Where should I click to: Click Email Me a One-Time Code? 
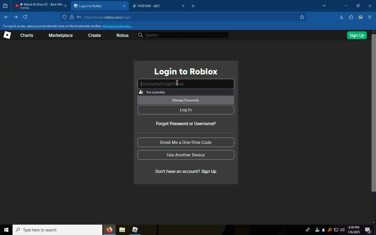186,142
